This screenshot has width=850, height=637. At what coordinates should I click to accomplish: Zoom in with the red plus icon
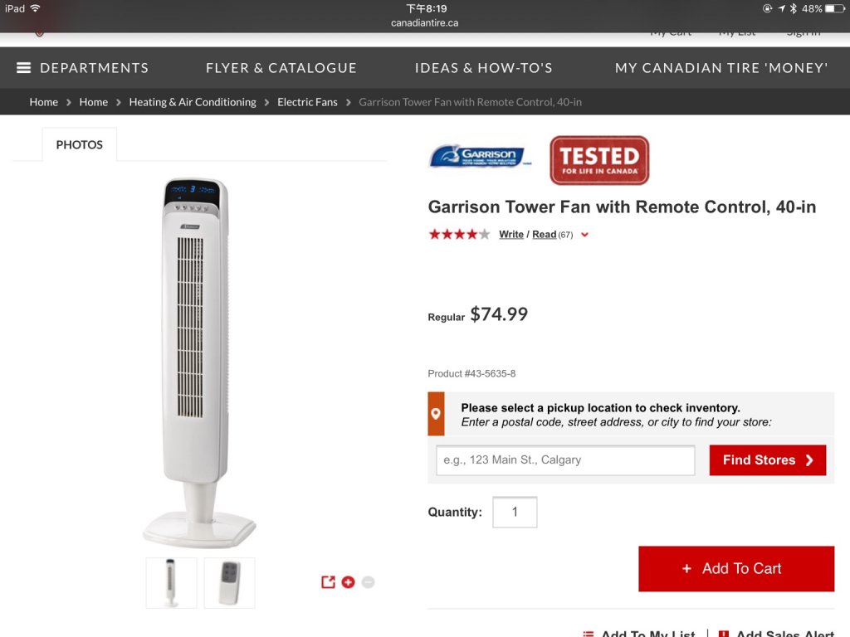348,582
